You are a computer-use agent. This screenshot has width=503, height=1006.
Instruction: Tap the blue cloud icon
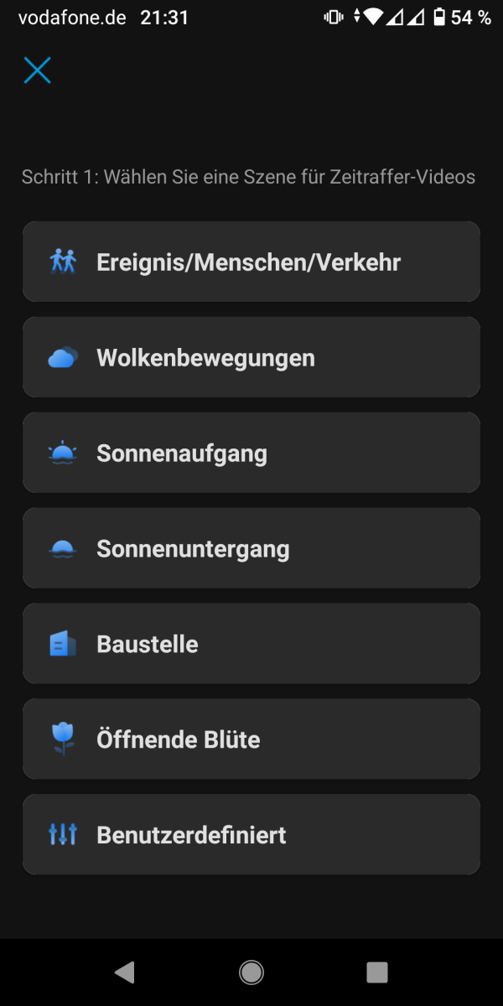tap(63, 358)
